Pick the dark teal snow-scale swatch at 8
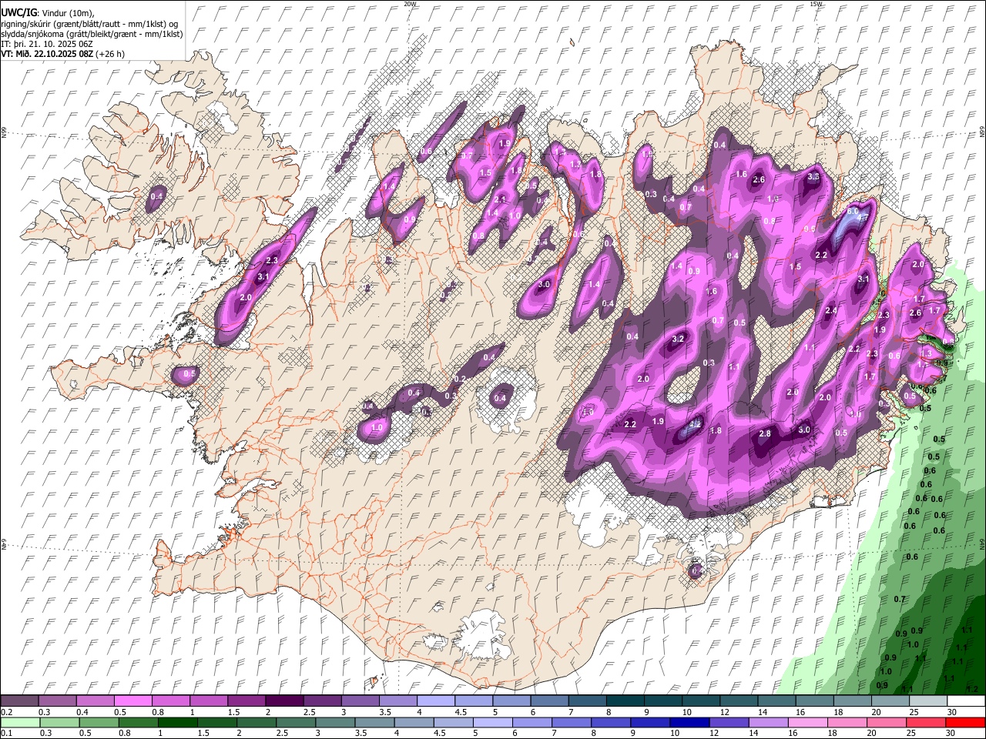 (x=624, y=701)
